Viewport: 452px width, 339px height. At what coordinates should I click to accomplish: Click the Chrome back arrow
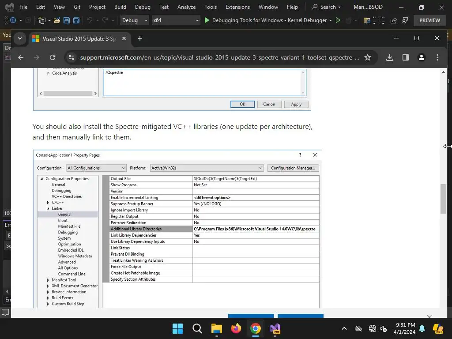pyautogui.click(x=21, y=57)
